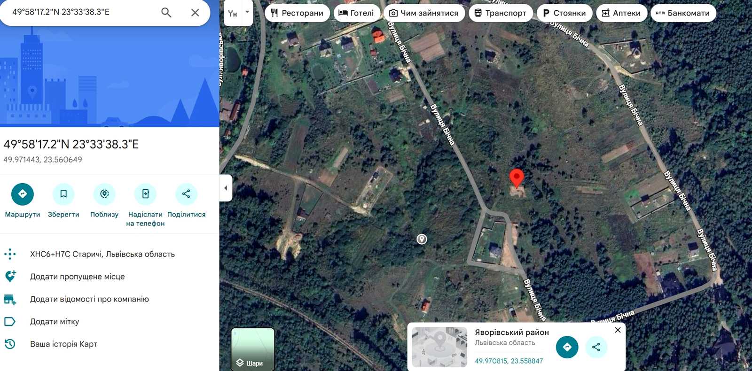Open the Транспорт chip

click(501, 13)
